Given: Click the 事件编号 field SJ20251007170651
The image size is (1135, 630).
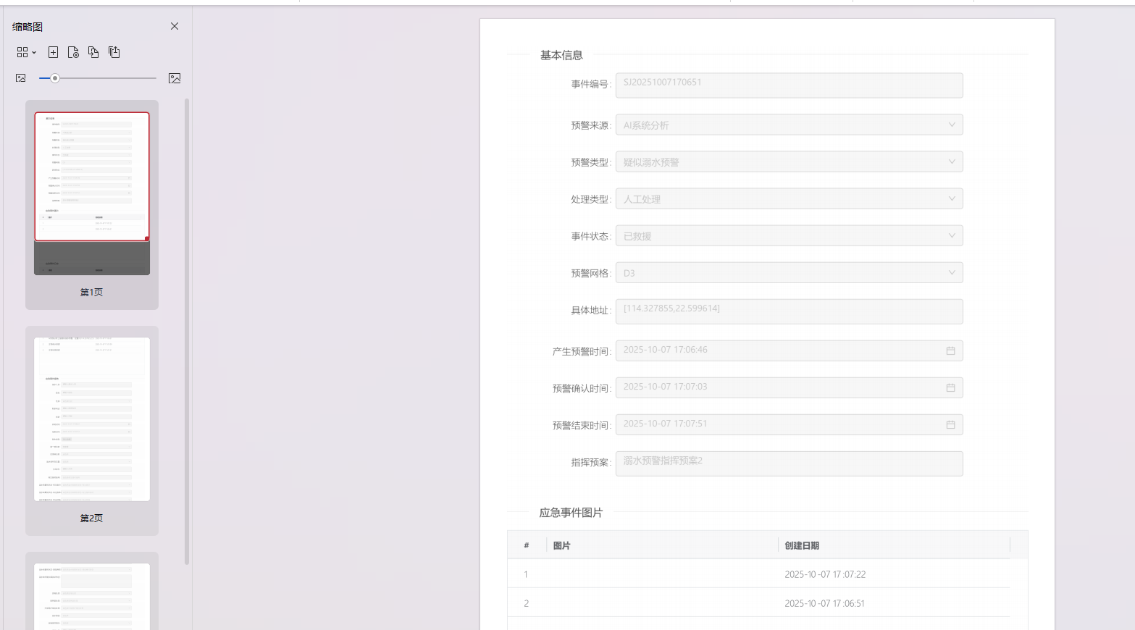Looking at the screenshot, I should [789, 85].
